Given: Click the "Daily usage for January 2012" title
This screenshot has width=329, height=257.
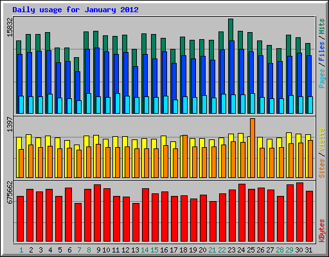Looking at the screenshot, I should pyautogui.click(x=75, y=10).
